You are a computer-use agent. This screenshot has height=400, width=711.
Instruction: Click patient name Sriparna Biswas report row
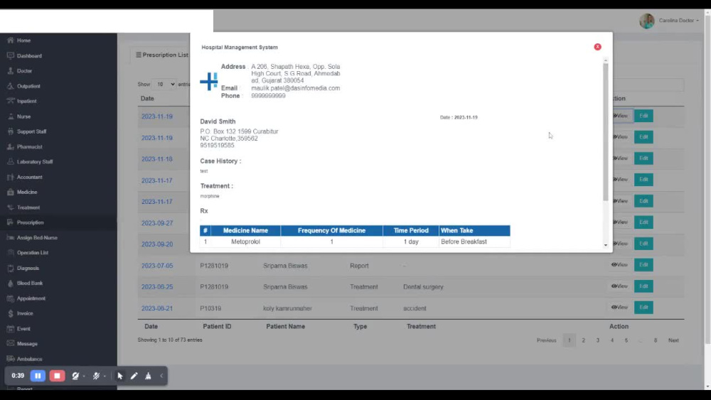pyautogui.click(x=285, y=266)
